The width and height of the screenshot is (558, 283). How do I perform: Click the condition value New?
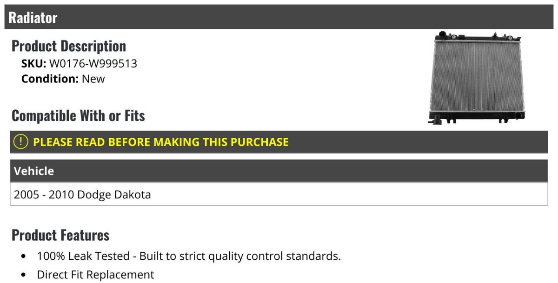93,79
